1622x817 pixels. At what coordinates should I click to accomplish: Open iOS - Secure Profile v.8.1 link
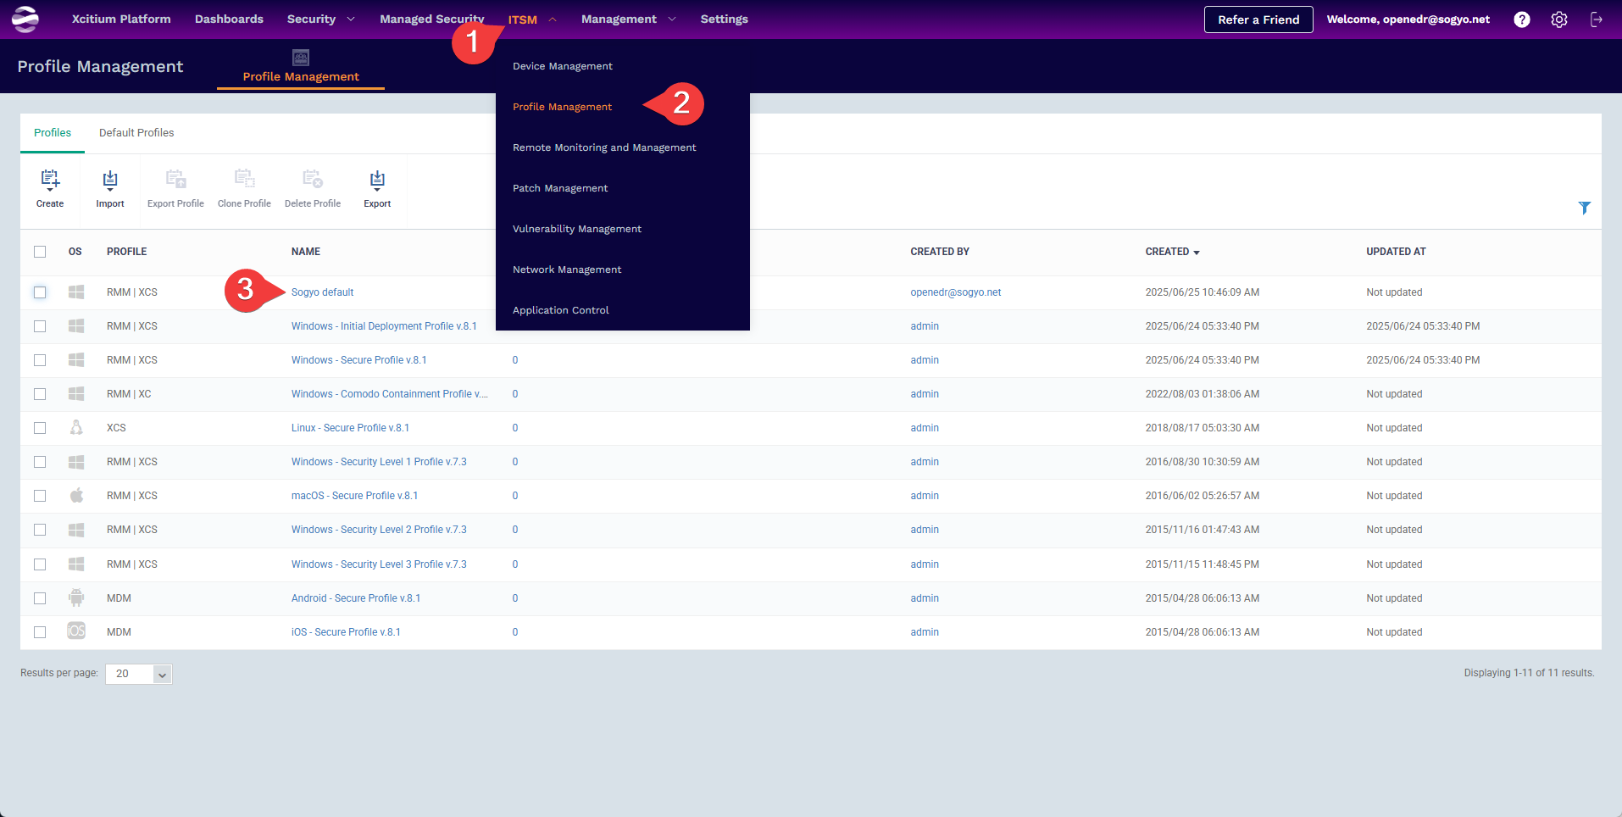tap(346, 632)
